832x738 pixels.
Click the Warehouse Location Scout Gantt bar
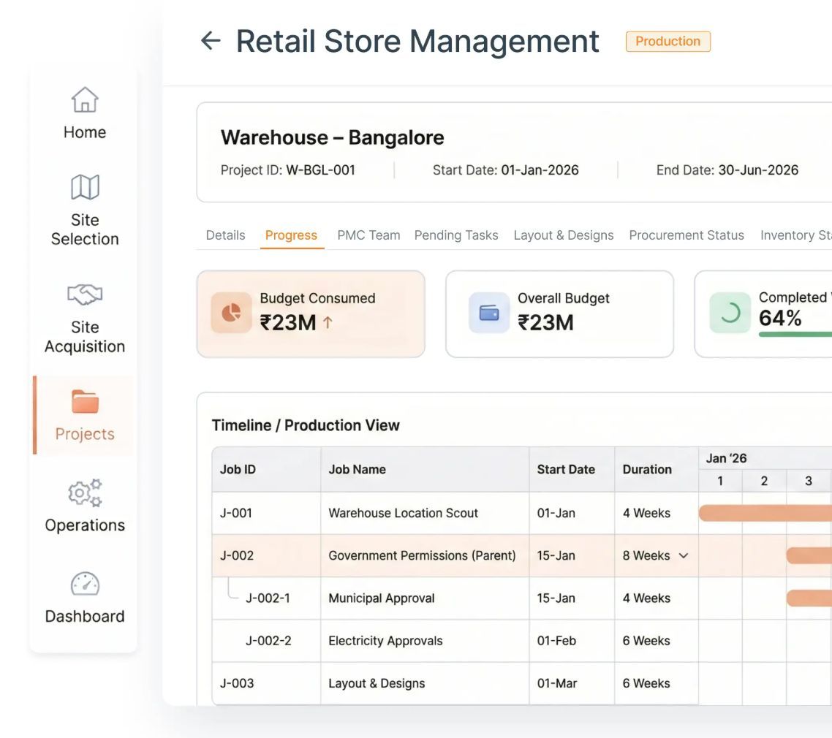[765, 513]
